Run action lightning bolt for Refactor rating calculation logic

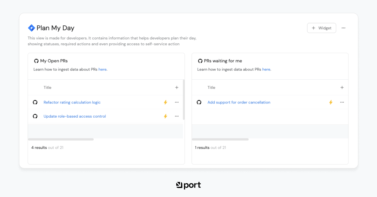(166, 102)
